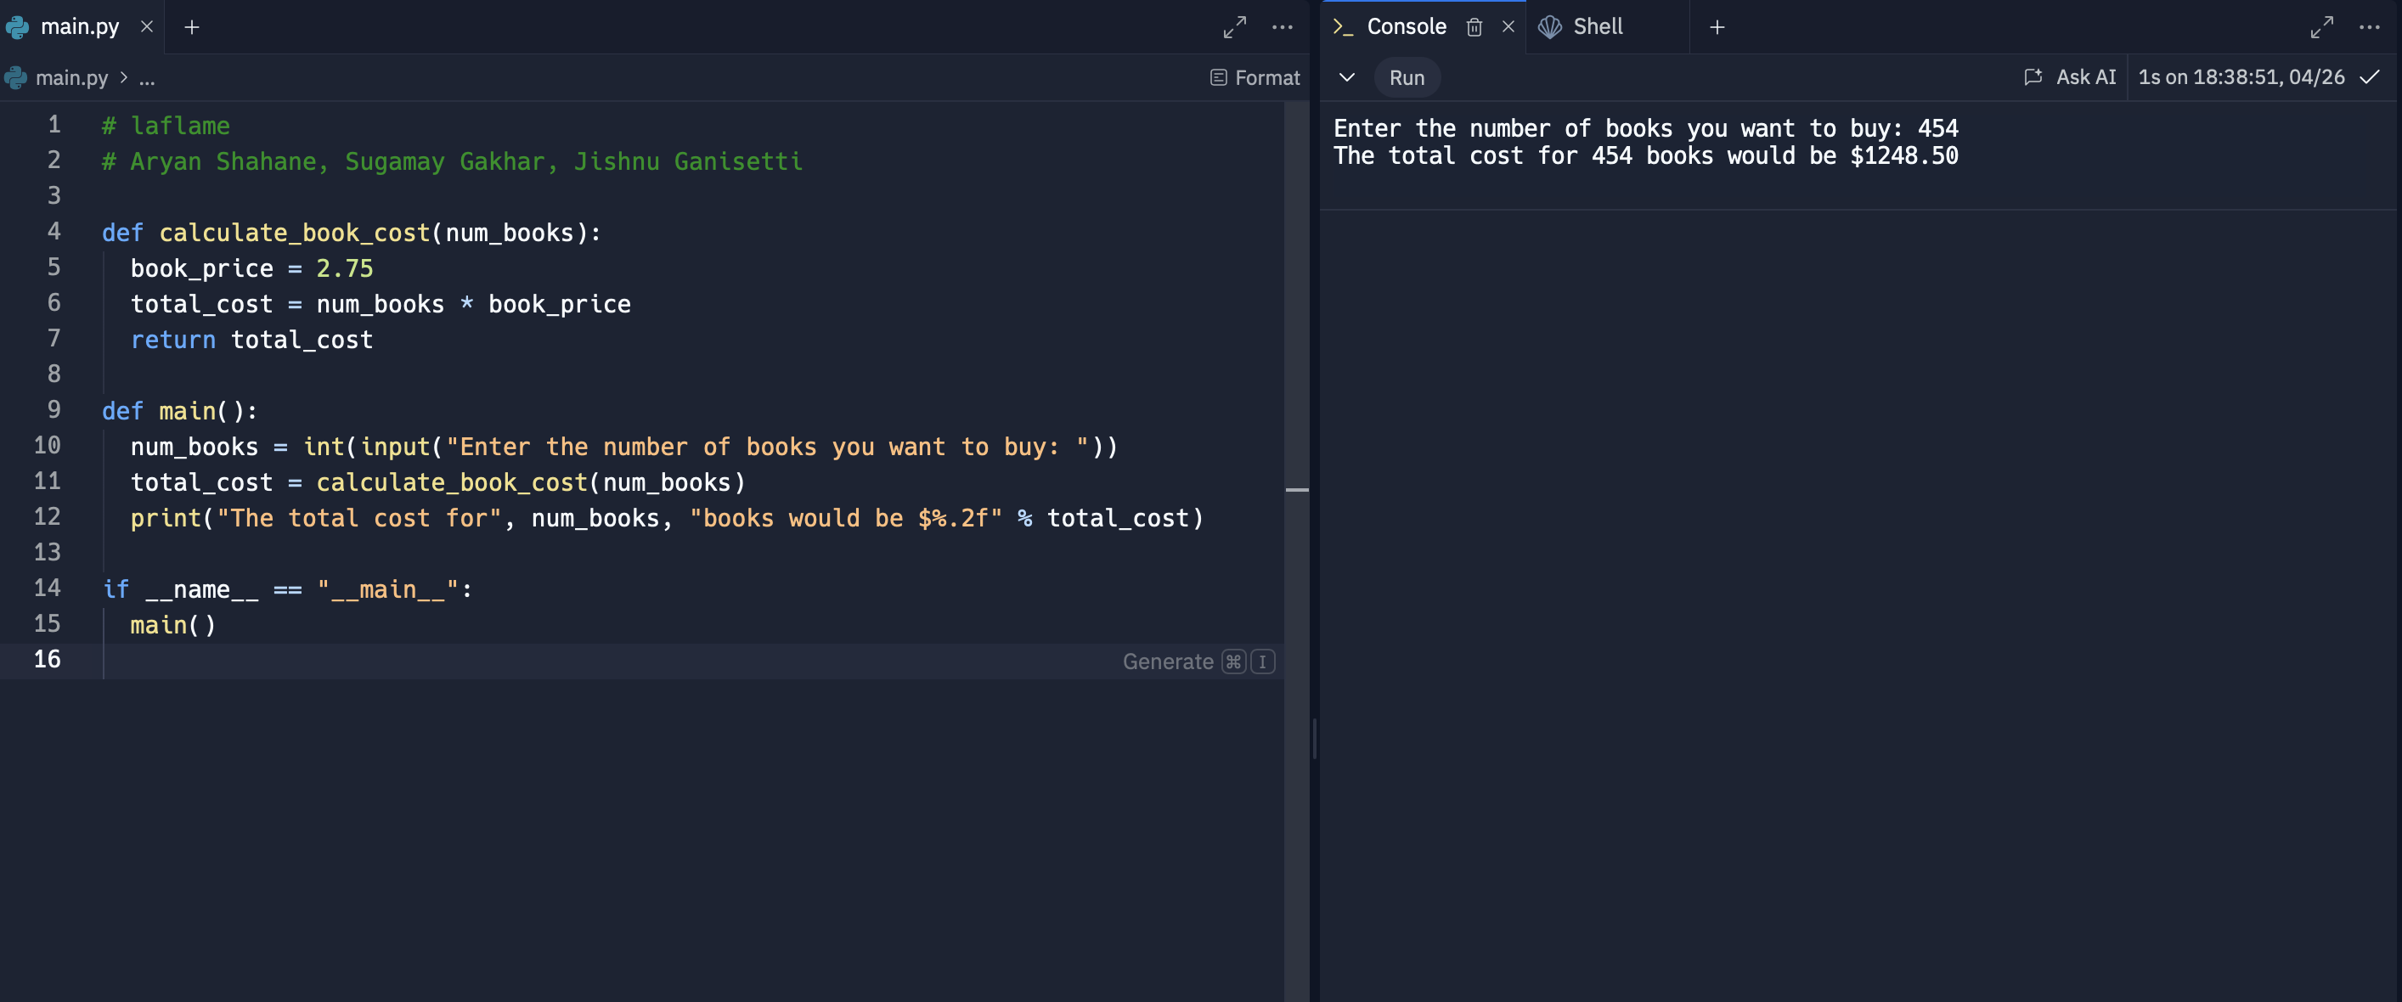Select the main.py editor tab
Image resolution: width=2402 pixels, height=1002 pixels.
79,27
